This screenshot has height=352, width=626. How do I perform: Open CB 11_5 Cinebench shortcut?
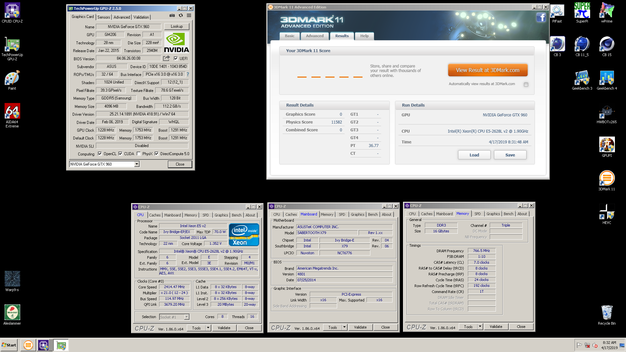tap(582, 46)
